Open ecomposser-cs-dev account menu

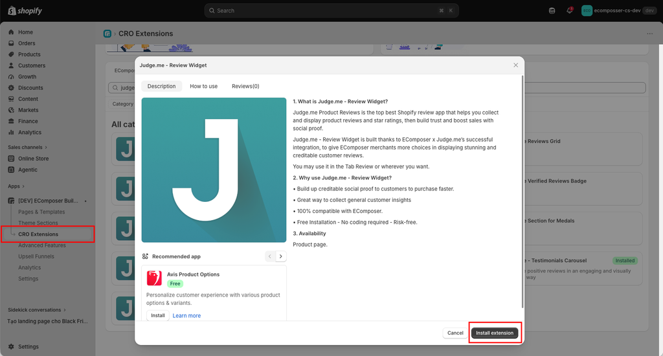[x=618, y=10]
